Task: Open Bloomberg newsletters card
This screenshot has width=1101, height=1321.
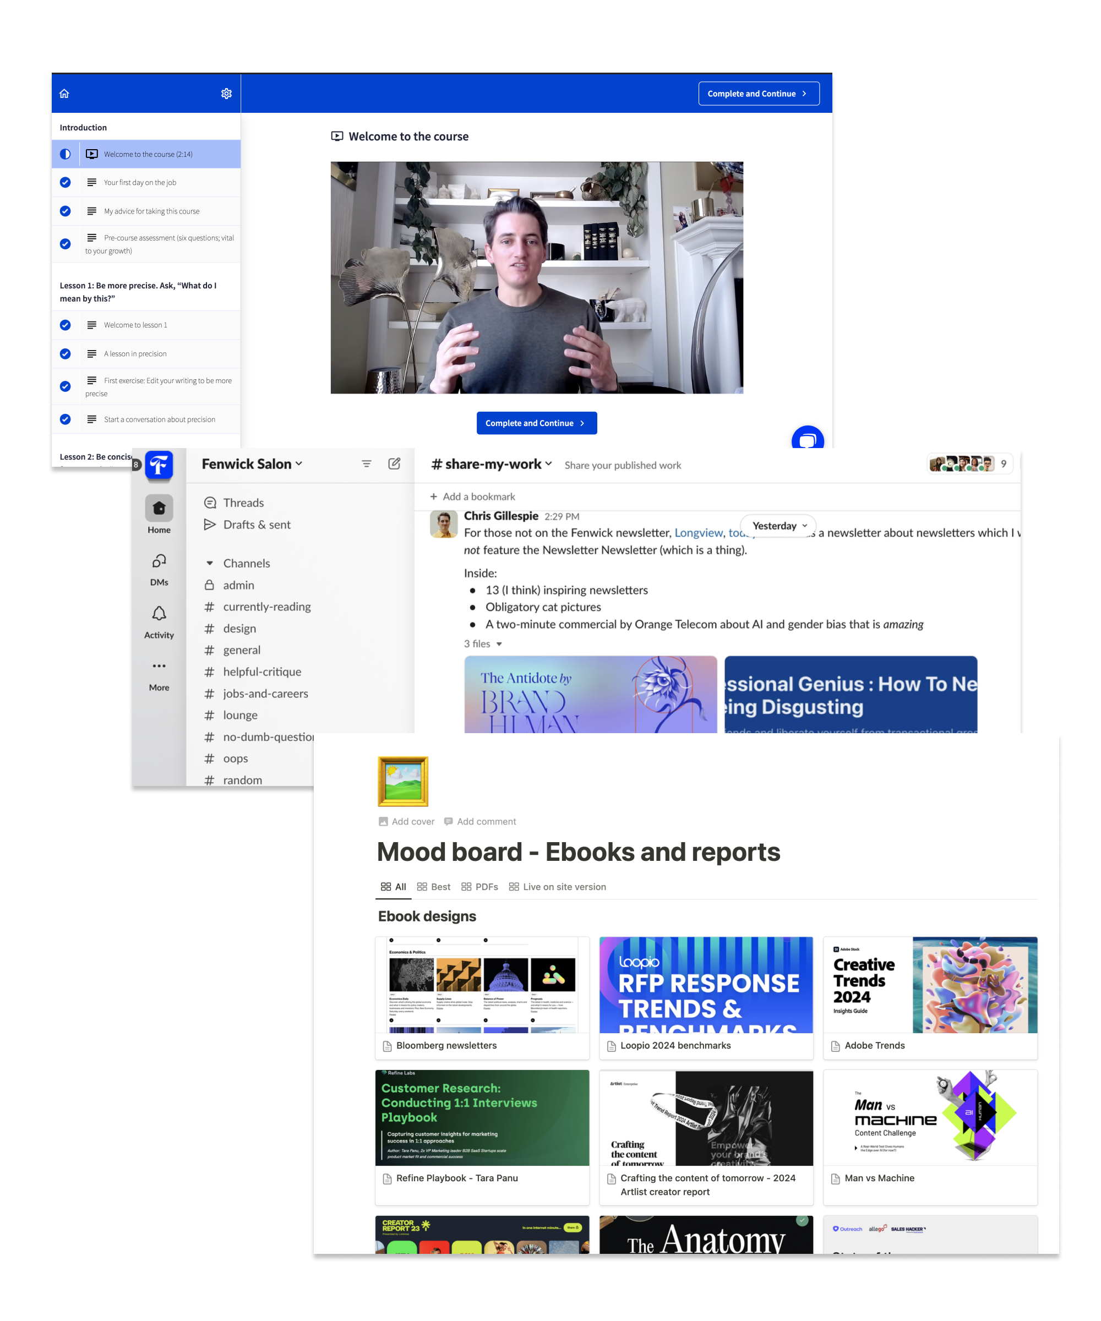Action: (x=483, y=998)
